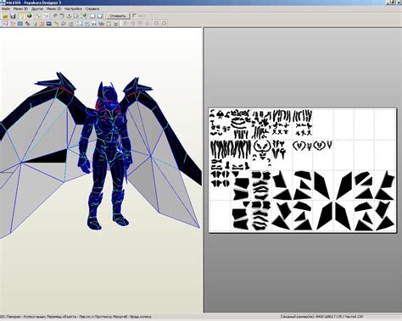This screenshot has height=321, width=402.
Task: Open the Меню 2D menu
Action: [x=53, y=8]
